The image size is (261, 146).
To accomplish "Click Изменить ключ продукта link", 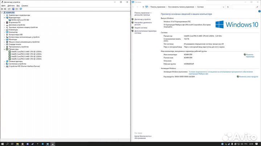I will tap(248, 77).
